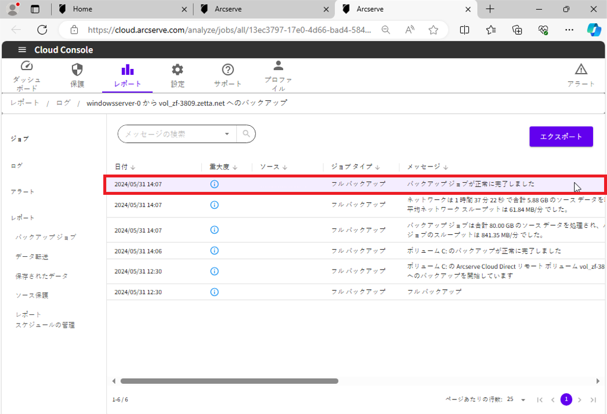Open バックアップ ジョブ in the left sidebar
Image resolution: width=607 pixels, height=414 pixels.
tap(45, 237)
